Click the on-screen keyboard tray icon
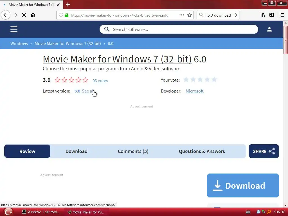The image size is (288, 216). tap(248, 212)
